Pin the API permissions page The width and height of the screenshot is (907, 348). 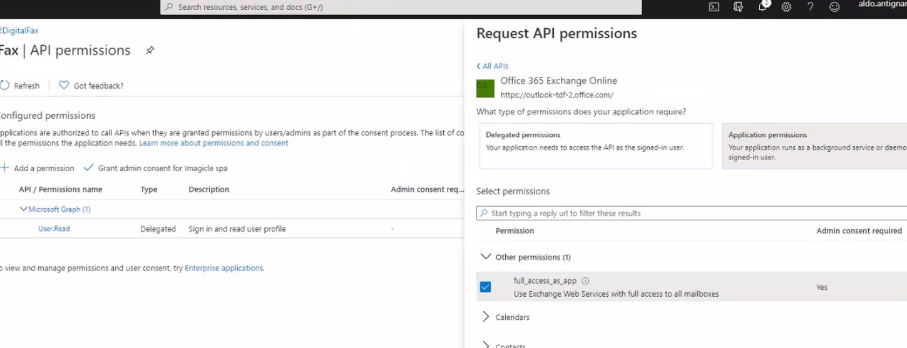click(x=150, y=51)
